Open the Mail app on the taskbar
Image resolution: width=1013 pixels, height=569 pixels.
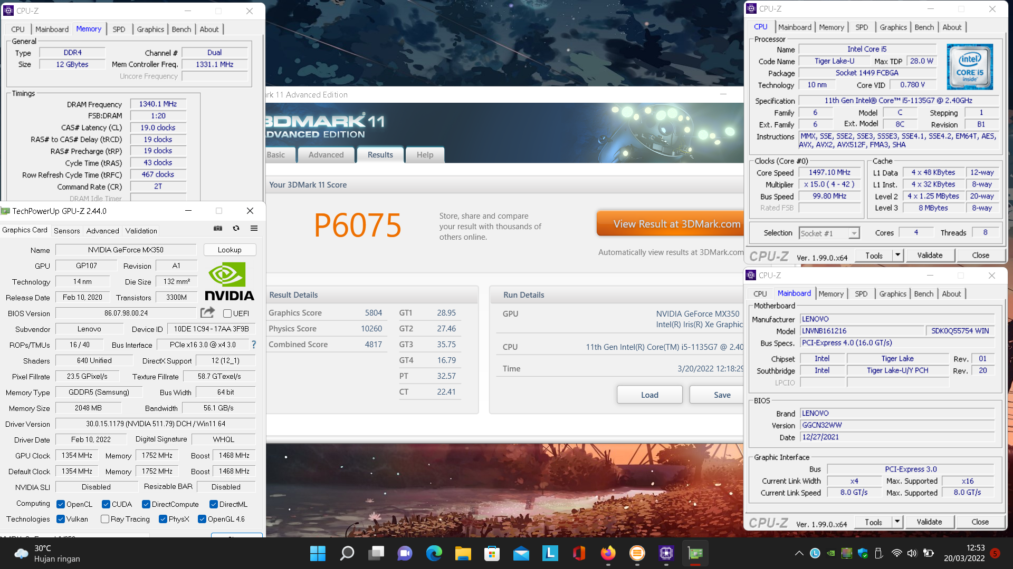(x=521, y=553)
